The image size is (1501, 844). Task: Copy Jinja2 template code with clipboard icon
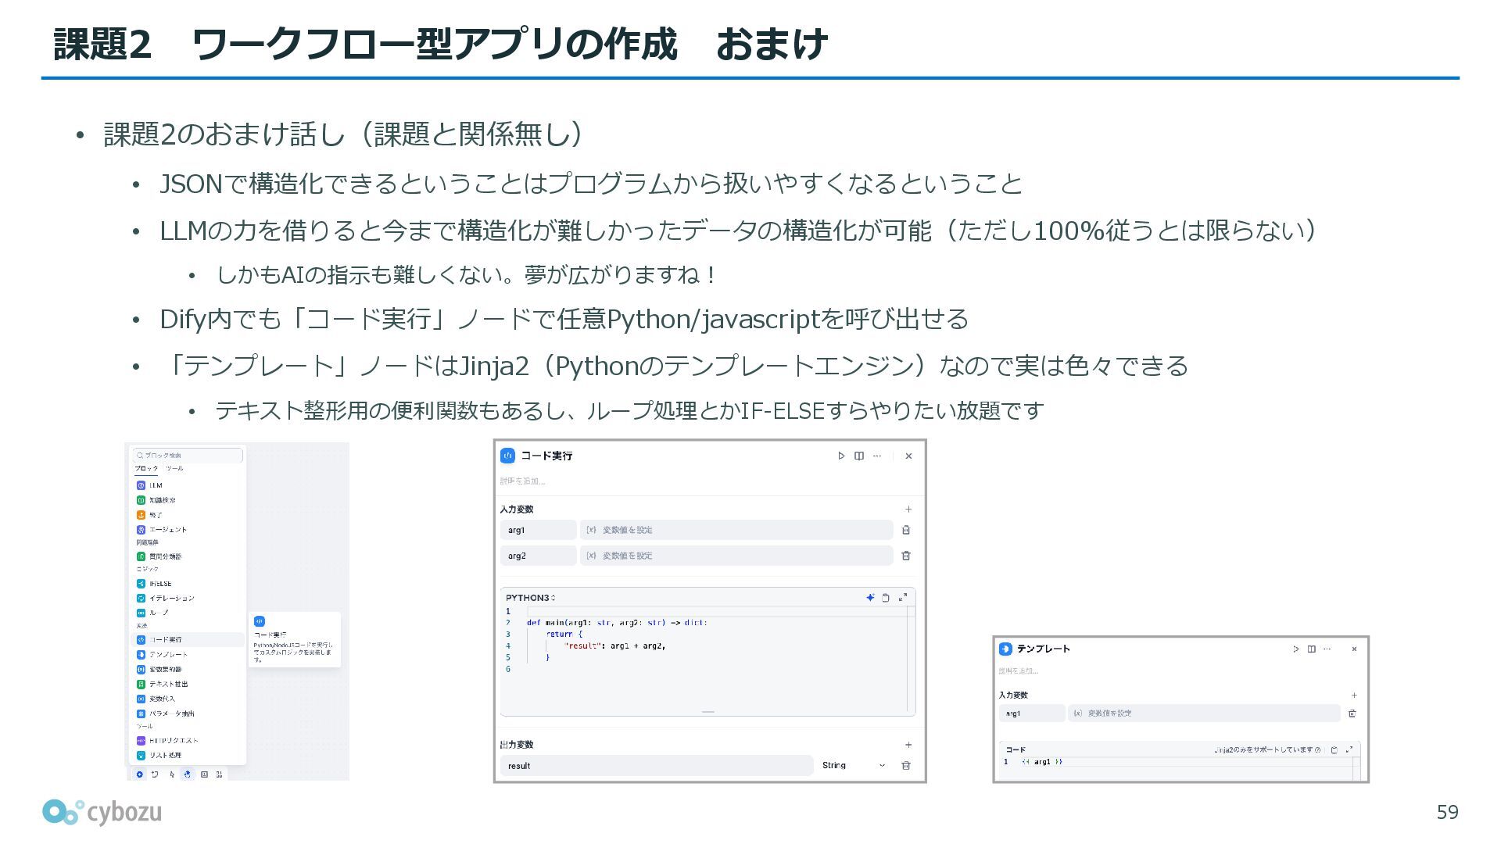tap(1334, 749)
